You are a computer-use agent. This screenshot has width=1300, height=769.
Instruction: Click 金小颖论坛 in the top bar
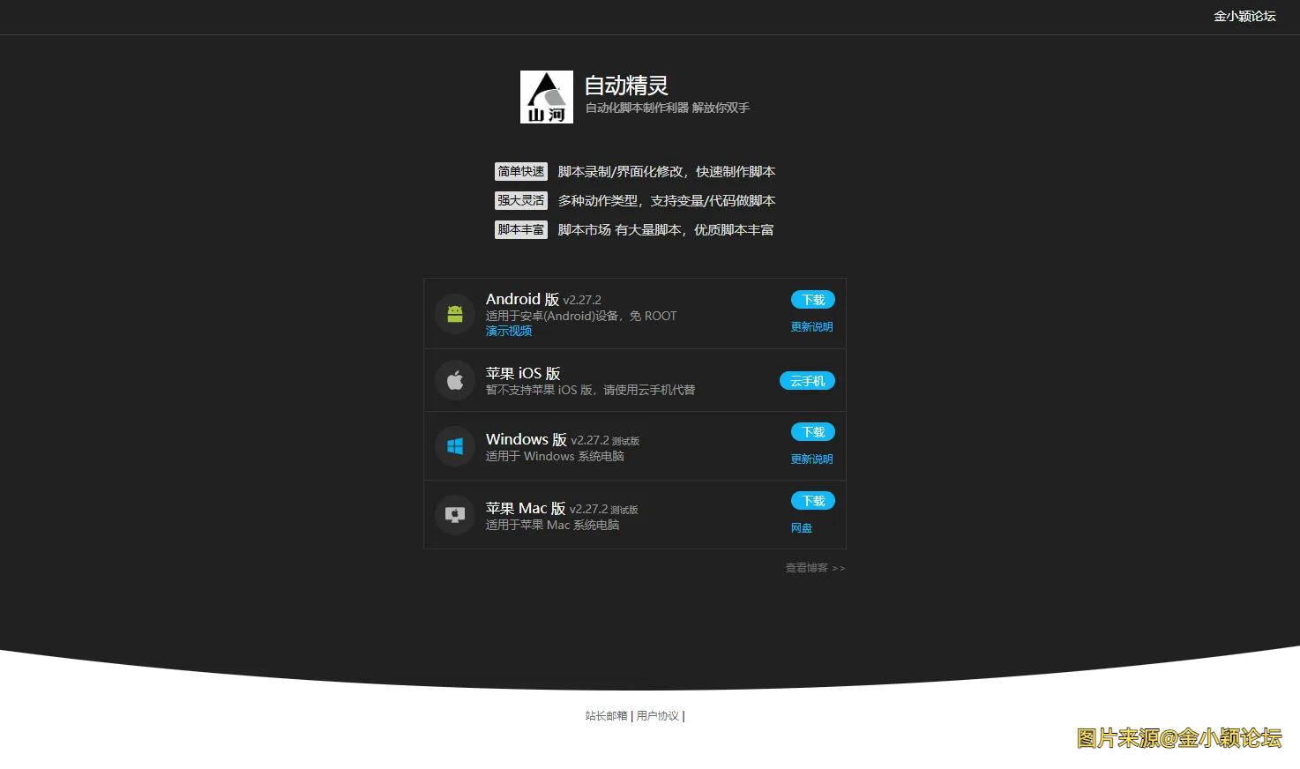tap(1244, 16)
